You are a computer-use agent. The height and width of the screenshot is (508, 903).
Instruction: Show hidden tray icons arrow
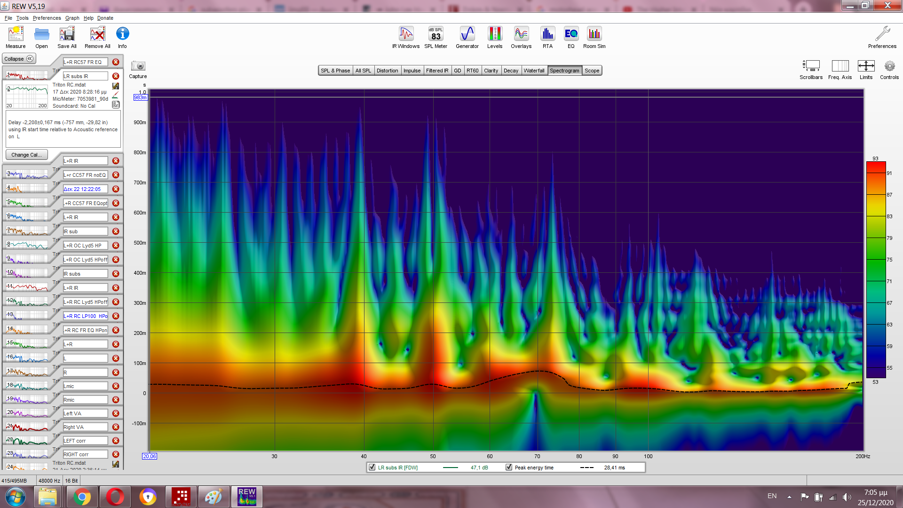[789, 497]
